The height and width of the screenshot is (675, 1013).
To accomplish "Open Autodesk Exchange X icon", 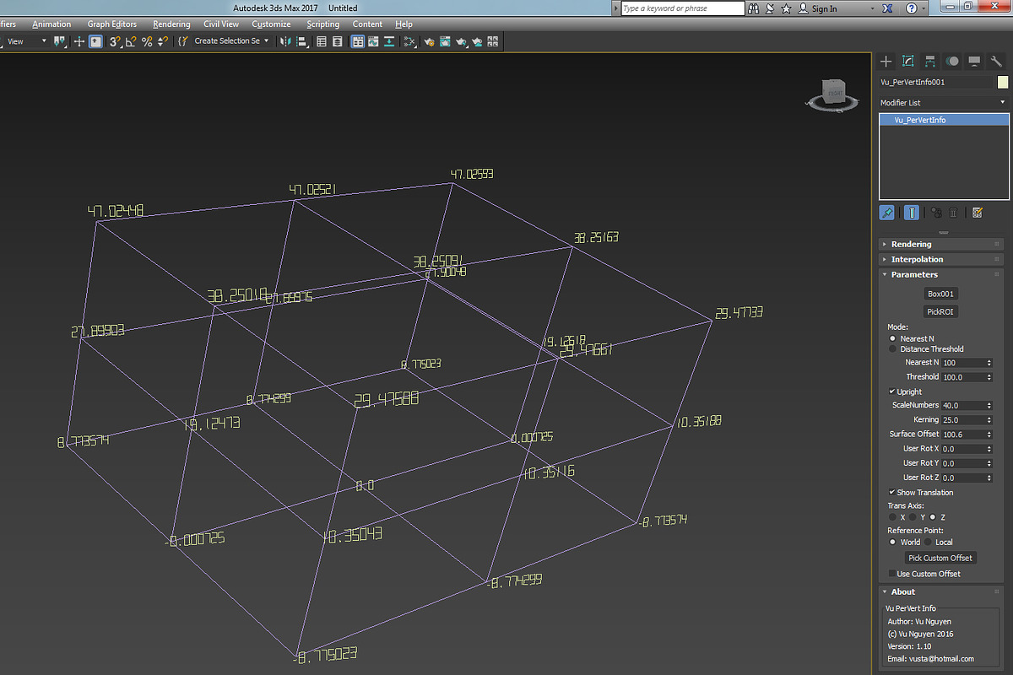I will 887,8.
